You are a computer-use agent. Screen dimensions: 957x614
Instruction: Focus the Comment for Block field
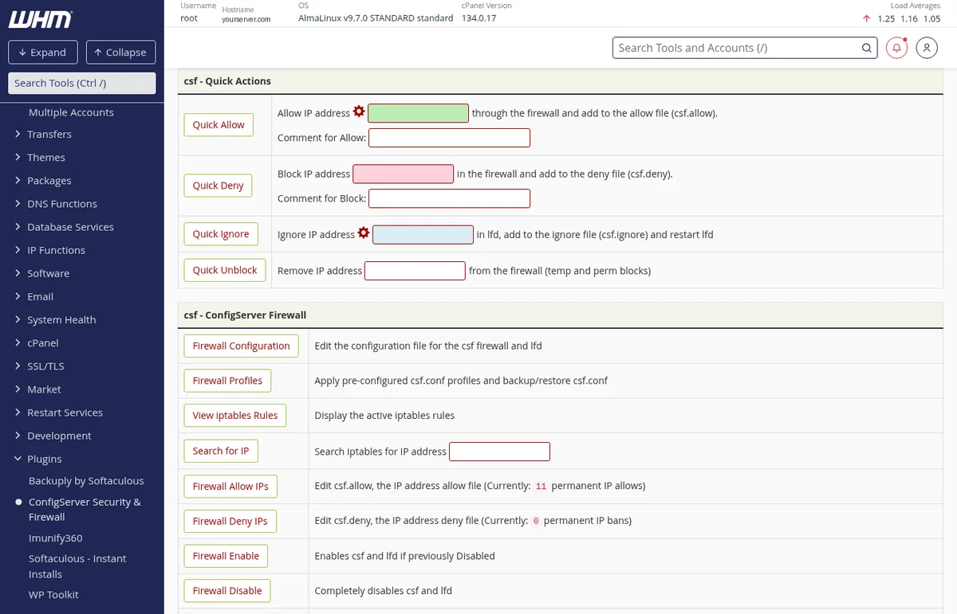click(449, 198)
